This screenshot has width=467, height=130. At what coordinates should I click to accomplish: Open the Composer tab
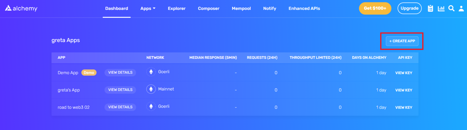208,9
